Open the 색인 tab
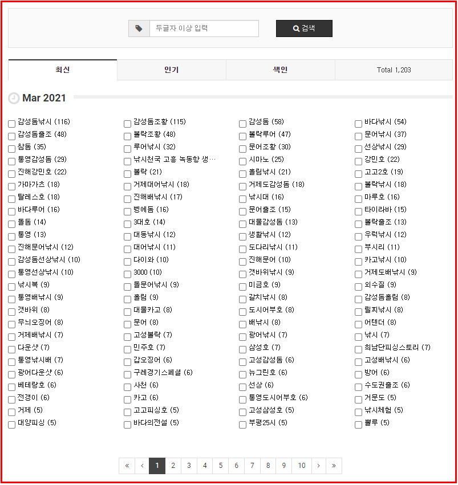This screenshot has height=485, width=458. click(x=280, y=70)
